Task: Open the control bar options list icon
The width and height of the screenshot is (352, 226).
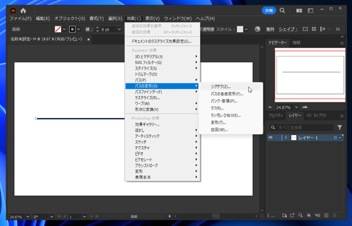Action: point(338,29)
